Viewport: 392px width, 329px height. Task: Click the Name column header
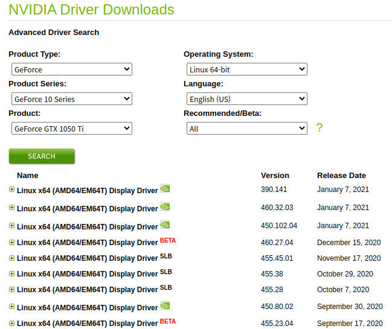coord(28,176)
